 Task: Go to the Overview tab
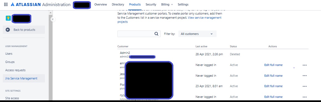coord(101,4)
